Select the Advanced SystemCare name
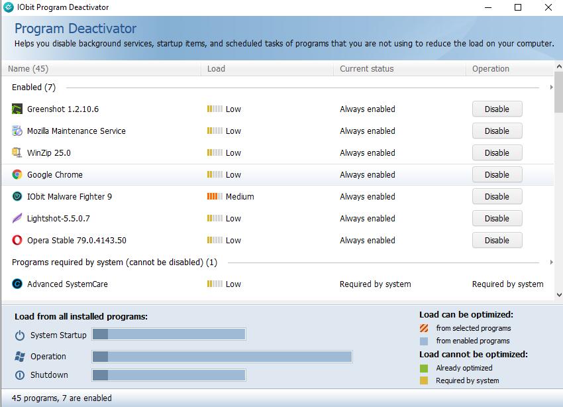Screen dimensions: 563x407 pos(68,284)
